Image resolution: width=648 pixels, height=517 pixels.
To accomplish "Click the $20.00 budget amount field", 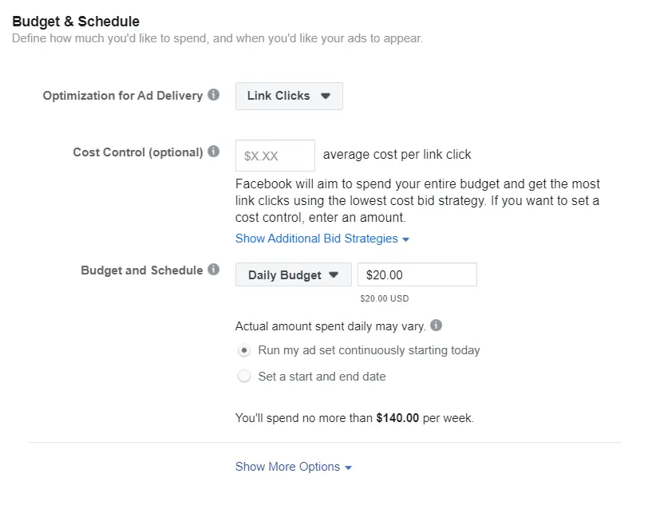I will coord(417,275).
